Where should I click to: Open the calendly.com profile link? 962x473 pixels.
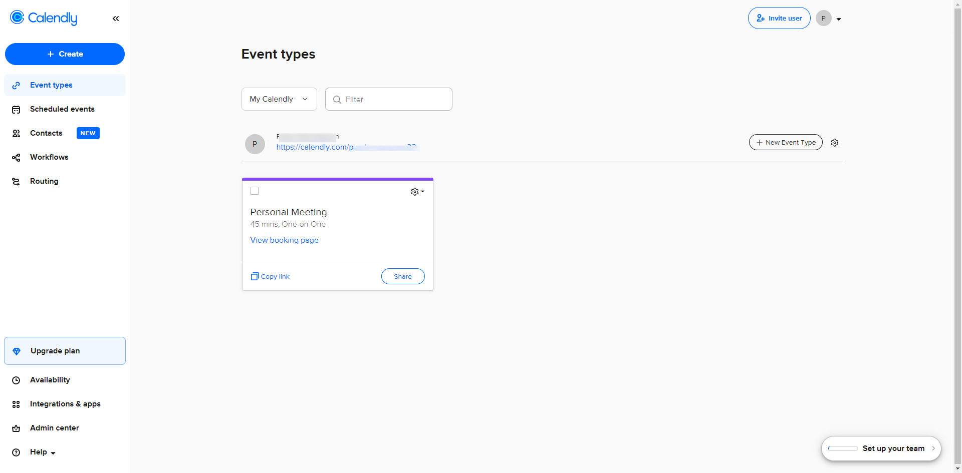[x=347, y=147]
